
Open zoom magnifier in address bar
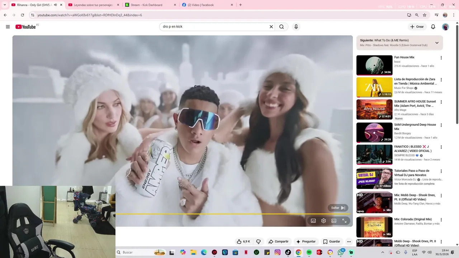[417, 15]
